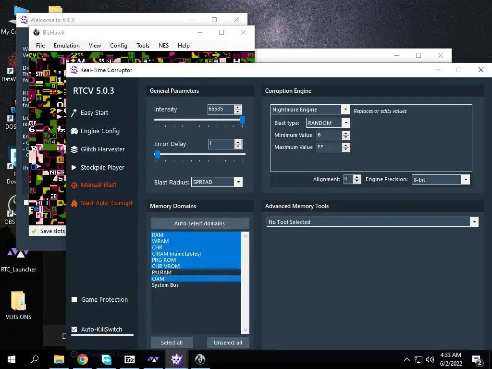Open Windows Start menu
The image size is (492, 369).
tap(12, 359)
